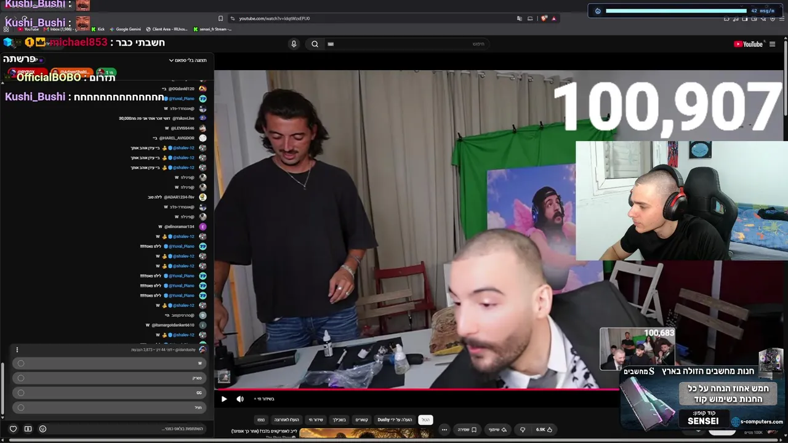Screen dimensions: 788x443
Task: Open the browser main menu icon
Action: coord(781,18)
